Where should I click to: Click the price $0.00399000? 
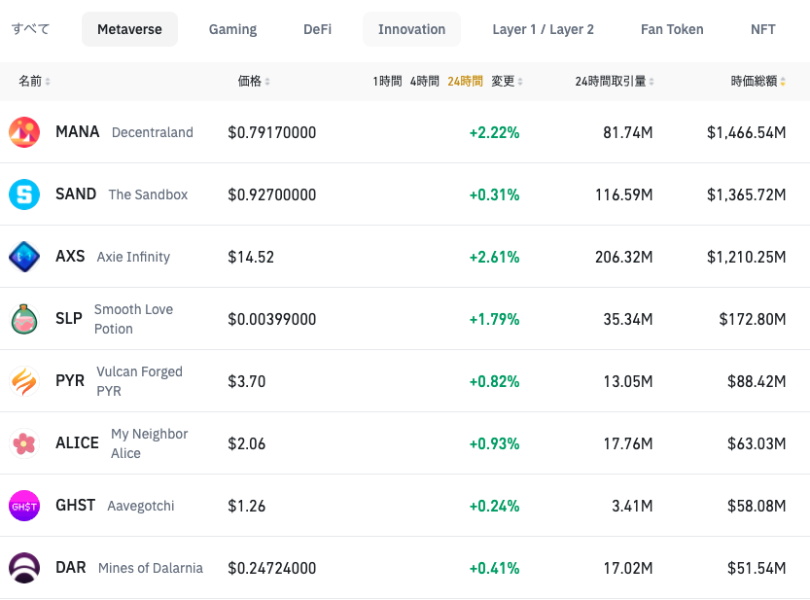(x=271, y=319)
